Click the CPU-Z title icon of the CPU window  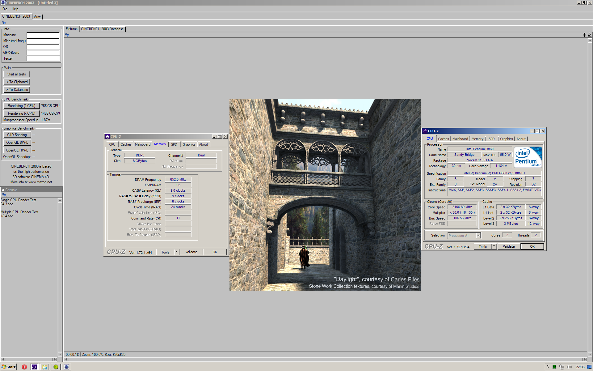click(x=425, y=131)
